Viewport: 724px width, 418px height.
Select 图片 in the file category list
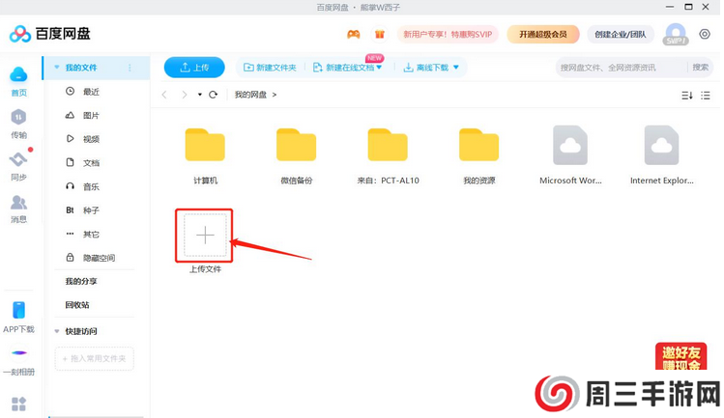[x=91, y=115]
